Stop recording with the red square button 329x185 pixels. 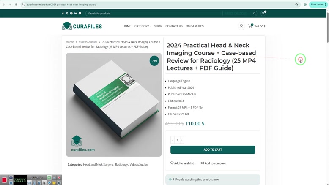click(4, 180)
